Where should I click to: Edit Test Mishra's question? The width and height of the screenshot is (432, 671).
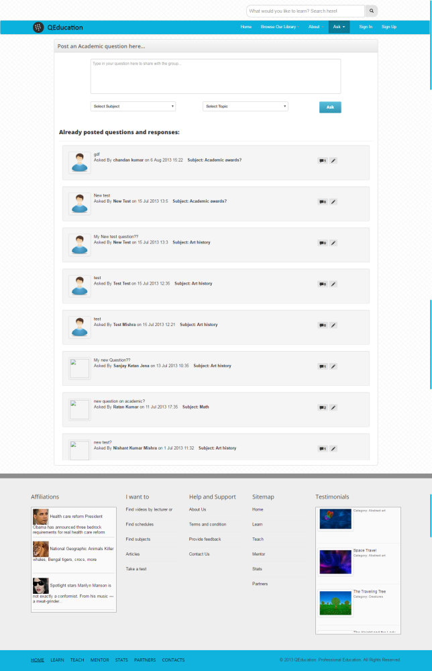333,325
